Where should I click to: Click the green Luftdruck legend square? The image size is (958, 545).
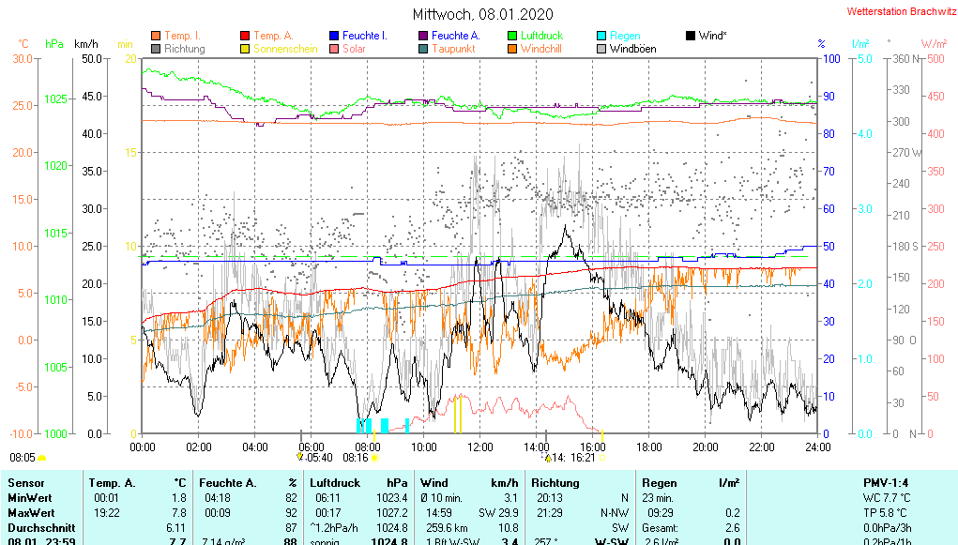click(512, 36)
